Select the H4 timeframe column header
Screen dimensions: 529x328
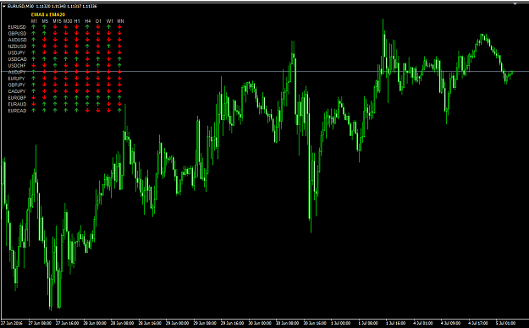(88, 21)
